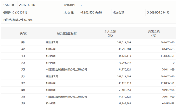
Task: Click 深股通专用 in the 买1 row
Action: coord(52,42)
